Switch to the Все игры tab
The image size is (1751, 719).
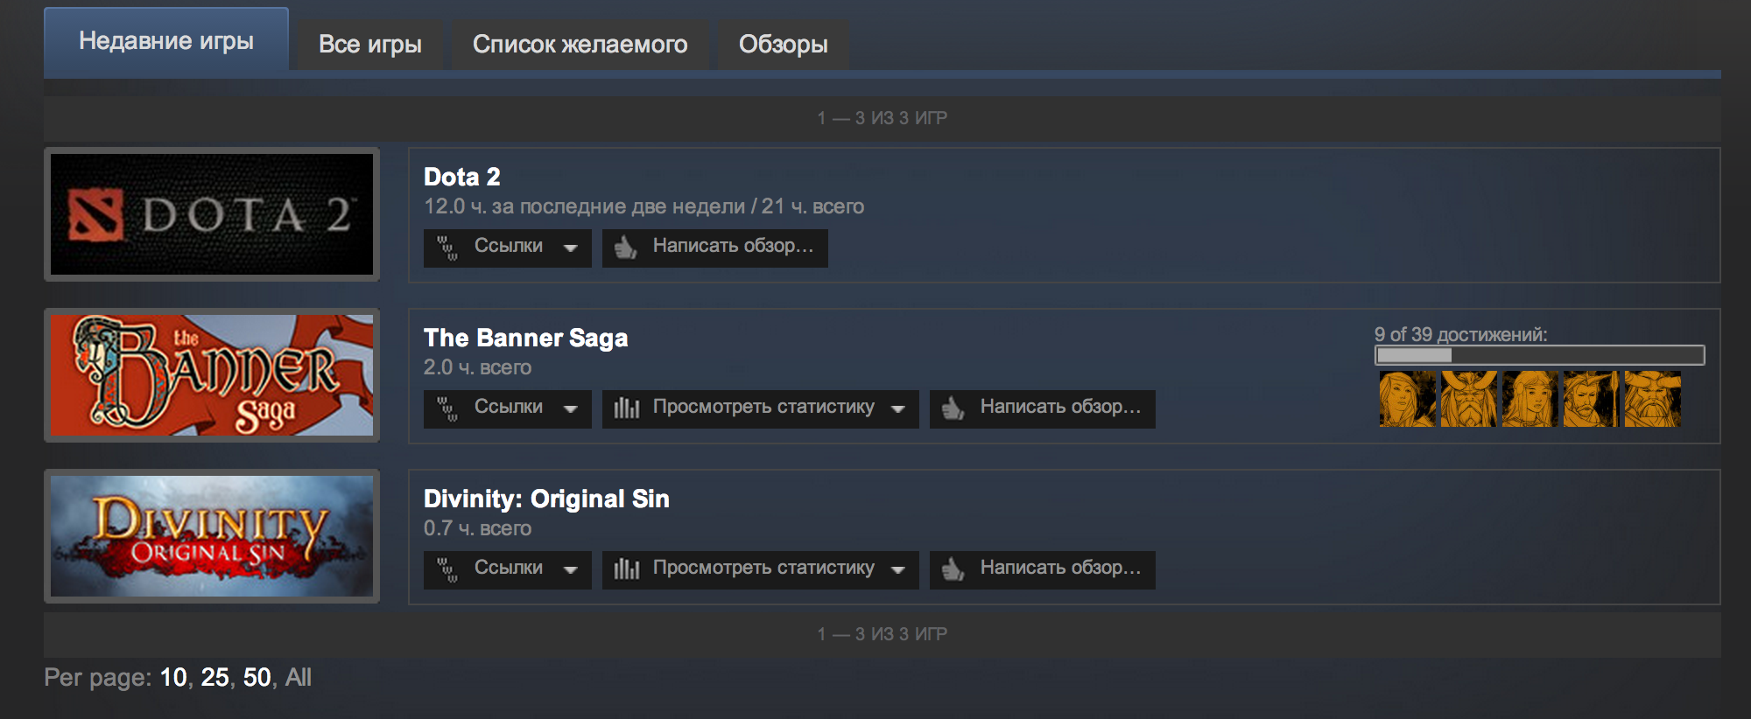click(370, 45)
